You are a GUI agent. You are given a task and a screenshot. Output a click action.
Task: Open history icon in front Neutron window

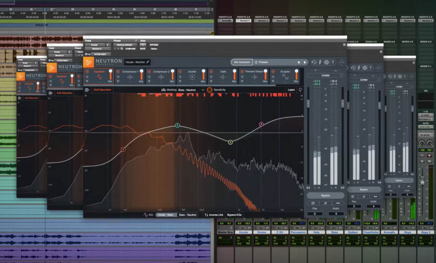tap(313, 62)
